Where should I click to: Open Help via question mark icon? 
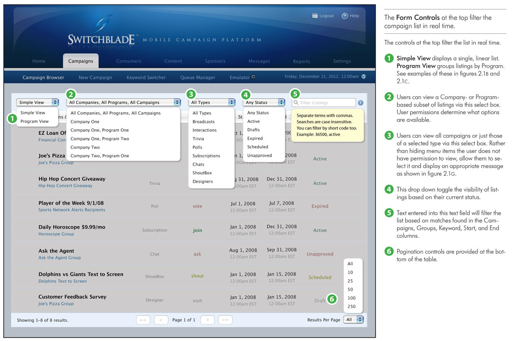point(345,16)
